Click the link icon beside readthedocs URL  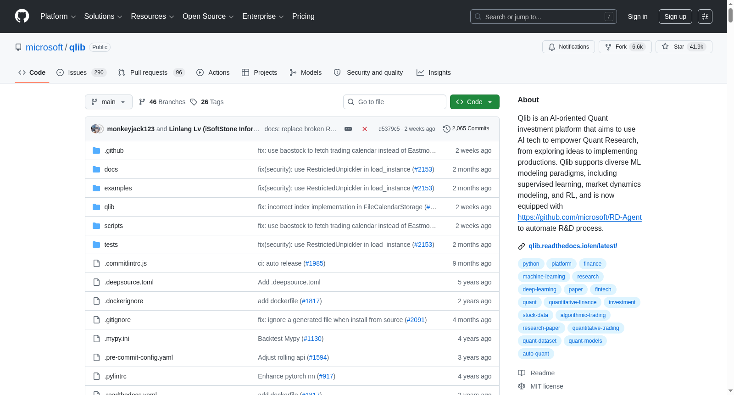522,246
